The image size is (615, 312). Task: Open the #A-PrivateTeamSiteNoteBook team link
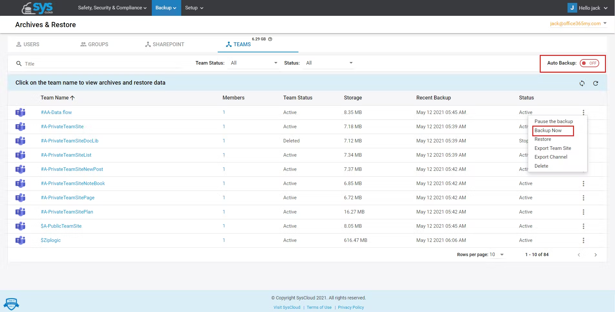coord(73,183)
